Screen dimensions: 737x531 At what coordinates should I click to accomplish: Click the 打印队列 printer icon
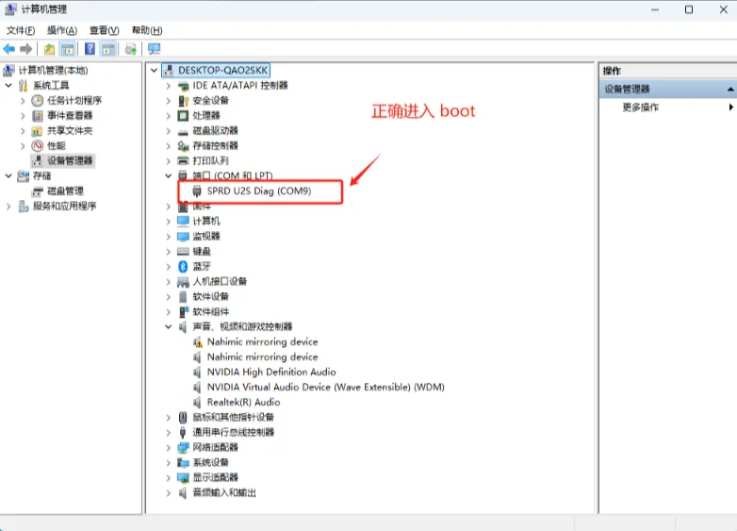tap(183, 161)
